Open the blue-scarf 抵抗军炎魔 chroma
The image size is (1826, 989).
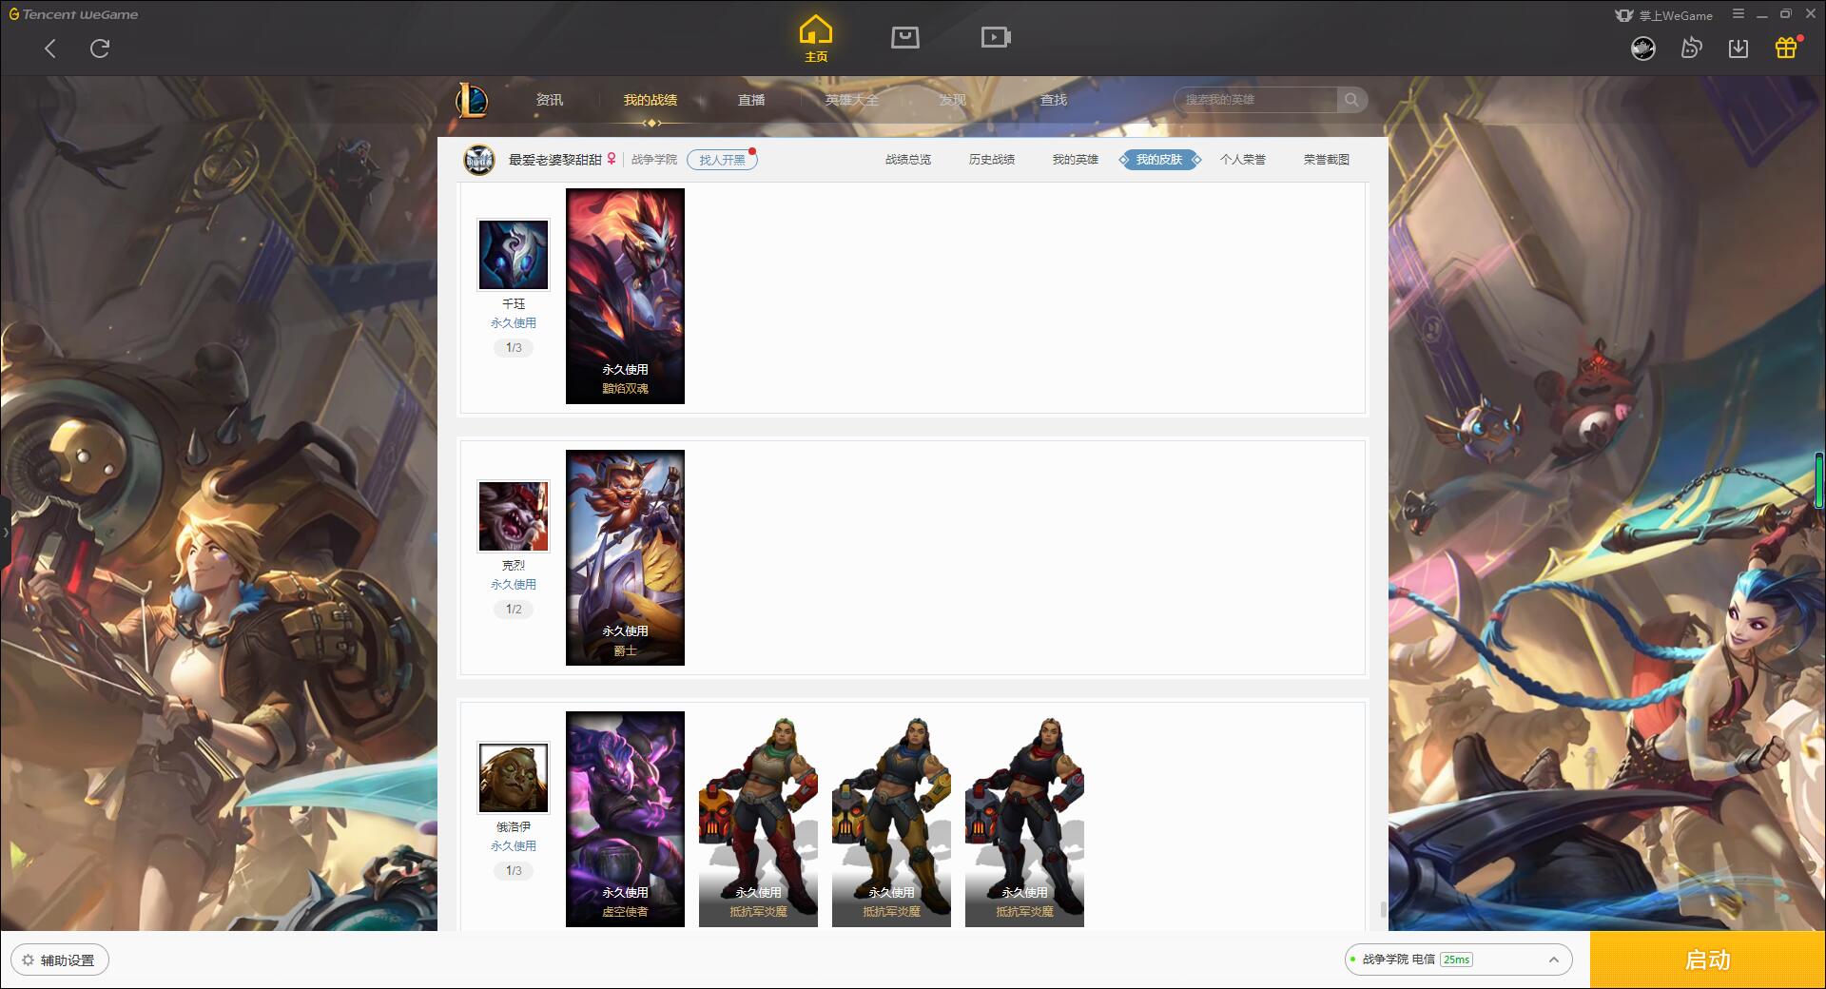(x=891, y=819)
